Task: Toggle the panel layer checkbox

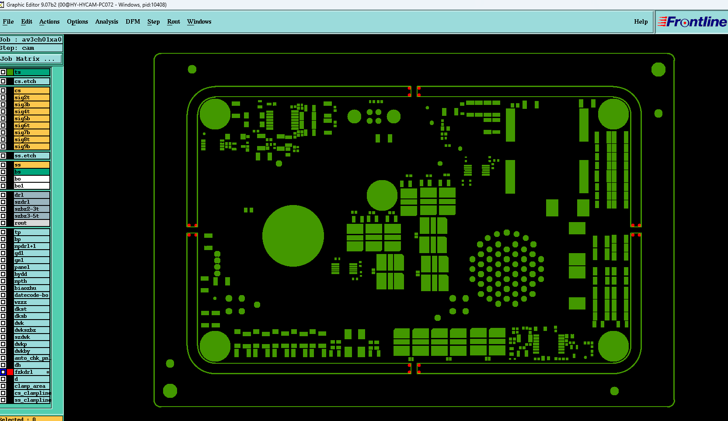Action: [x=3, y=267]
